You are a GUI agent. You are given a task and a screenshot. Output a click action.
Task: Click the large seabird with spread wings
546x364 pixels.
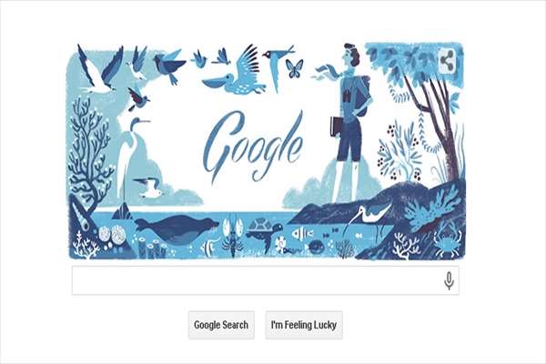[x=101, y=69]
